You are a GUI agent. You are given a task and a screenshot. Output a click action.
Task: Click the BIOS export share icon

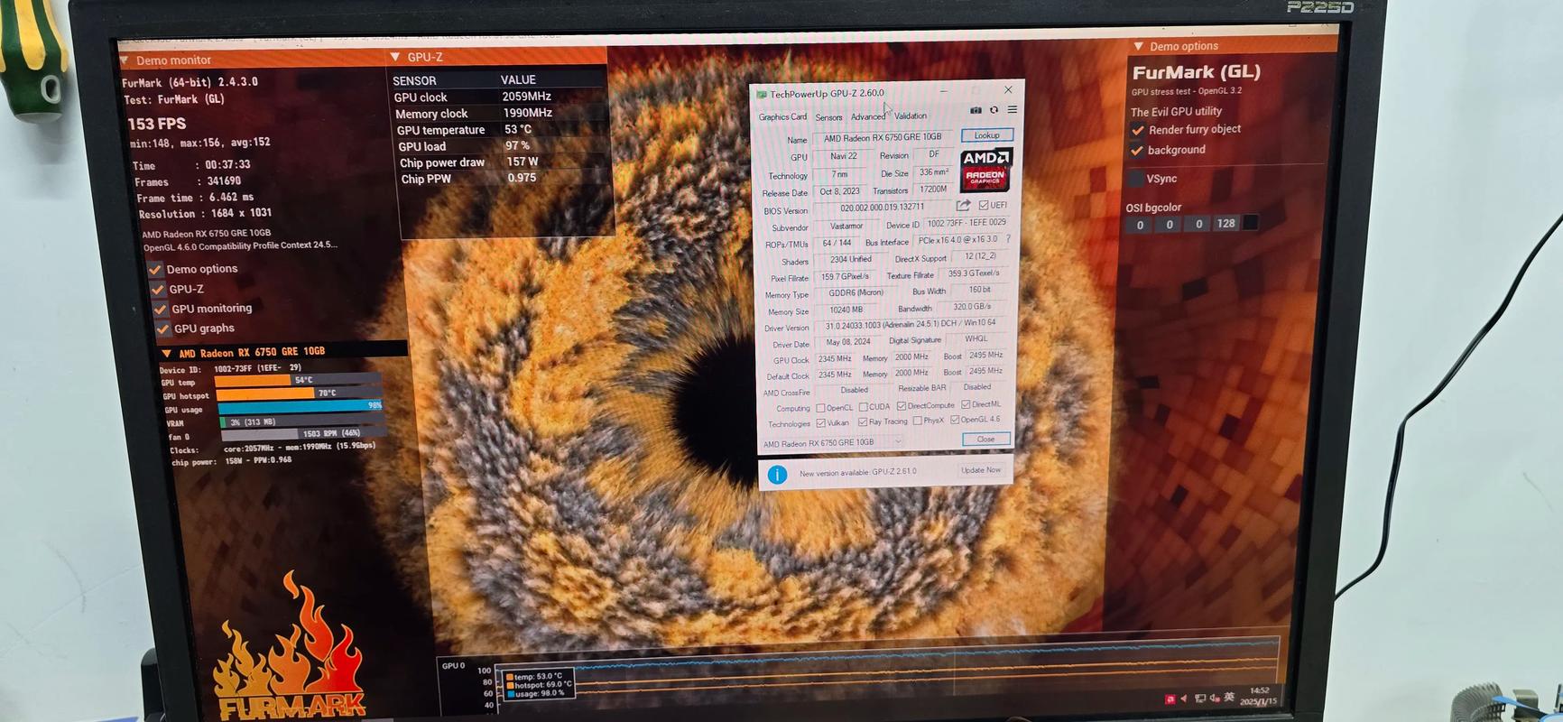click(963, 206)
